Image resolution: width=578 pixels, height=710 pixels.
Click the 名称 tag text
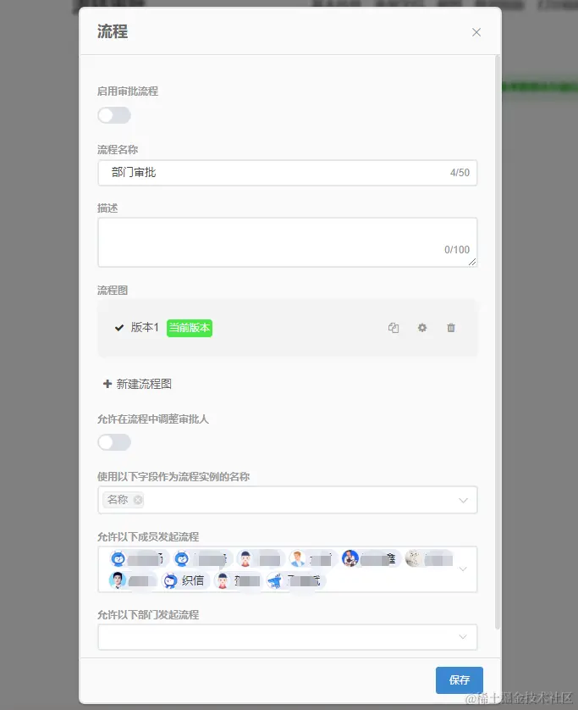118,500
